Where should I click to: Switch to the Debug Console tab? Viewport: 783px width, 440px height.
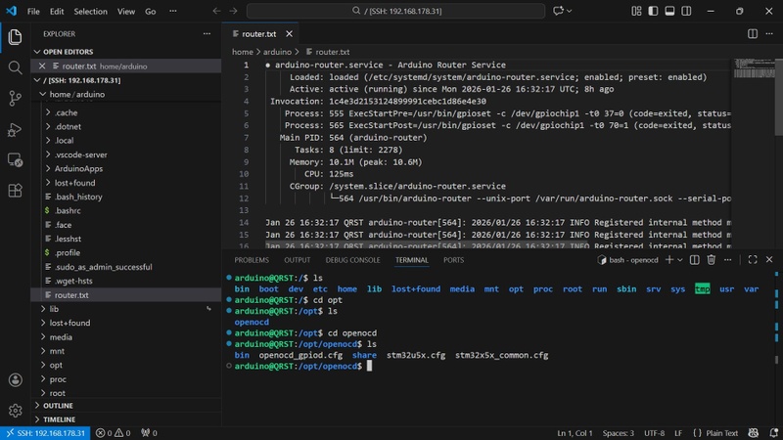pyautogui.click(x=352, y=260)
